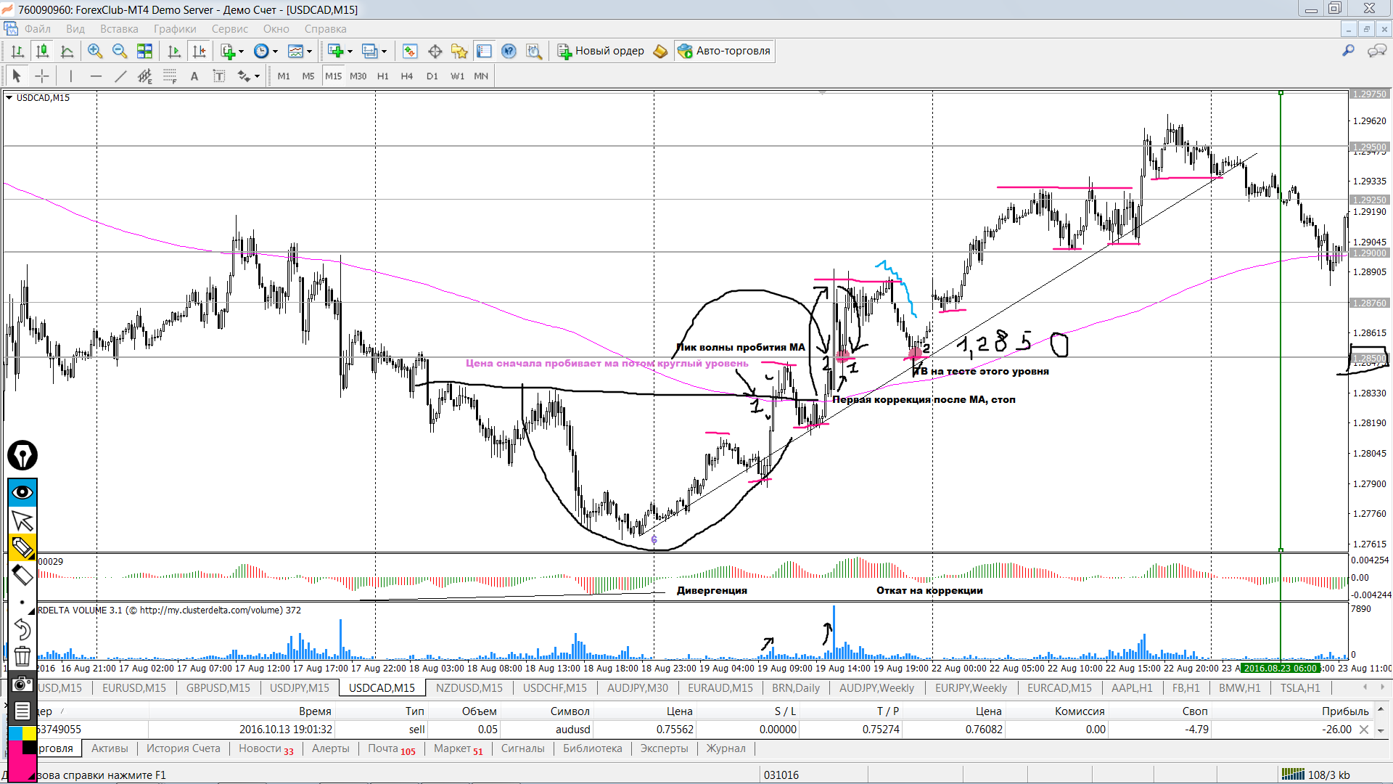The image size is (1393, 784).
Task: Toggle Авто-торговля button
Action: click(724, 51)
